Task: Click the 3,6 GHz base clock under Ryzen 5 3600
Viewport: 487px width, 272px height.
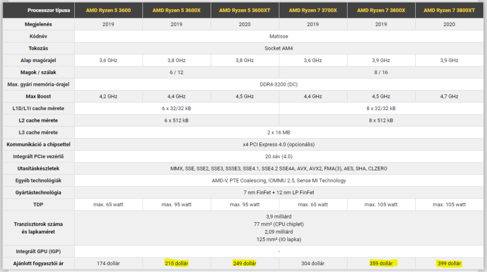Action: pos(108,60)
